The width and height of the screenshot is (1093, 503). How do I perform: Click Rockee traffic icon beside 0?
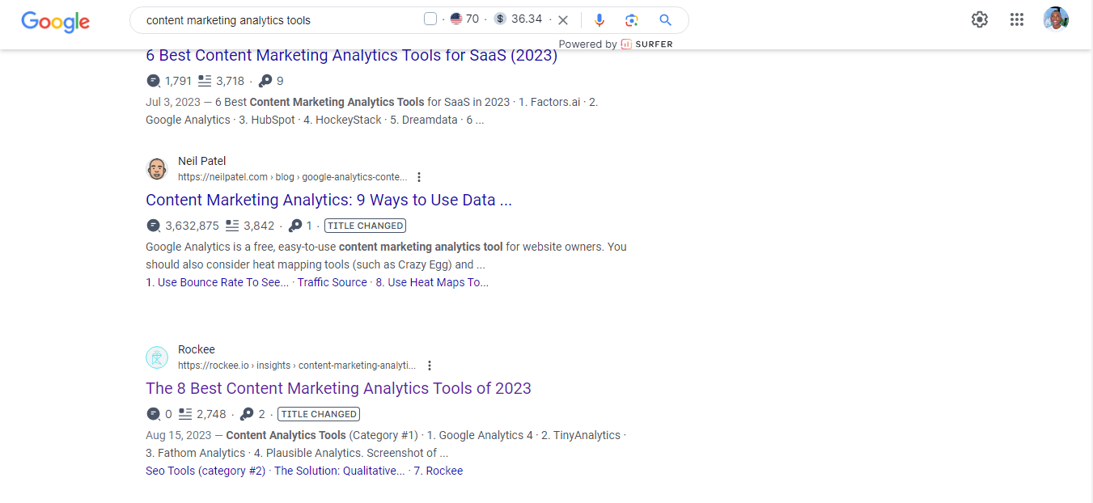pyautogui.click(x=153, y=414)
